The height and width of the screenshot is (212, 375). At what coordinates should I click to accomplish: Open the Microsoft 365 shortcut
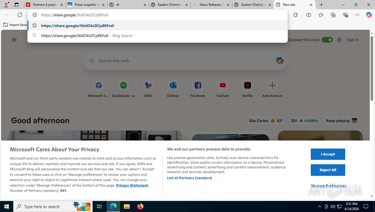[x=98, y=88]
